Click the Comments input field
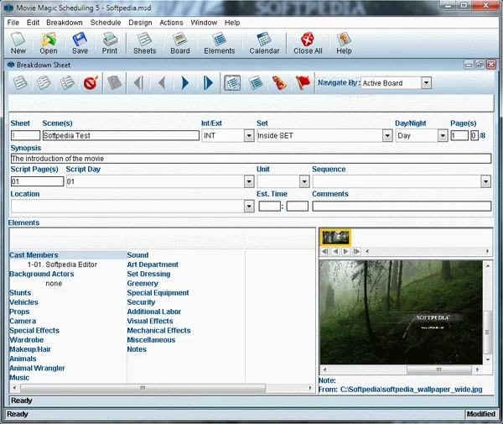The width and height of the screenshot is (503, 424). click(x=402, y=206)
